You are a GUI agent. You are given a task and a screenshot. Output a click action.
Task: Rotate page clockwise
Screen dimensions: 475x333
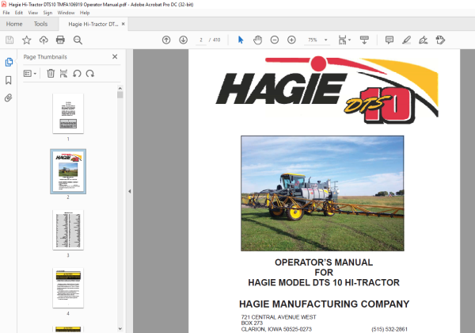point(90,74)
